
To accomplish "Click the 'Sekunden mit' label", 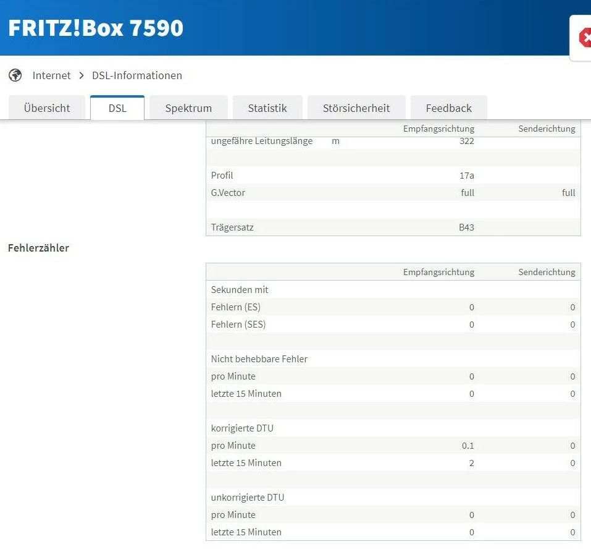I will (x=240, y=290).
